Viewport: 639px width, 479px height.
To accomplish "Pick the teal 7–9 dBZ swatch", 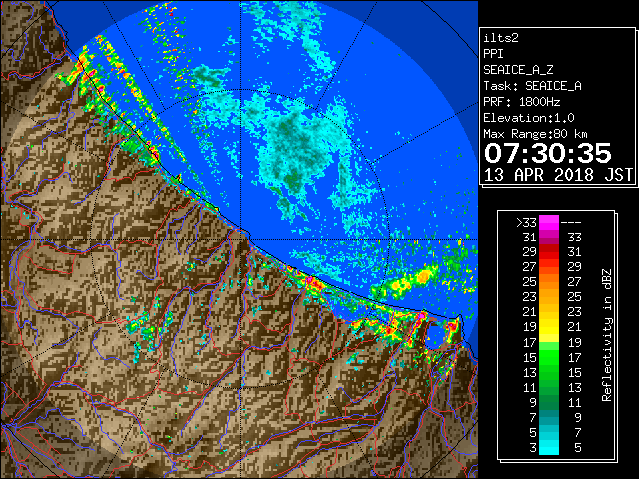I will [549, 417].
